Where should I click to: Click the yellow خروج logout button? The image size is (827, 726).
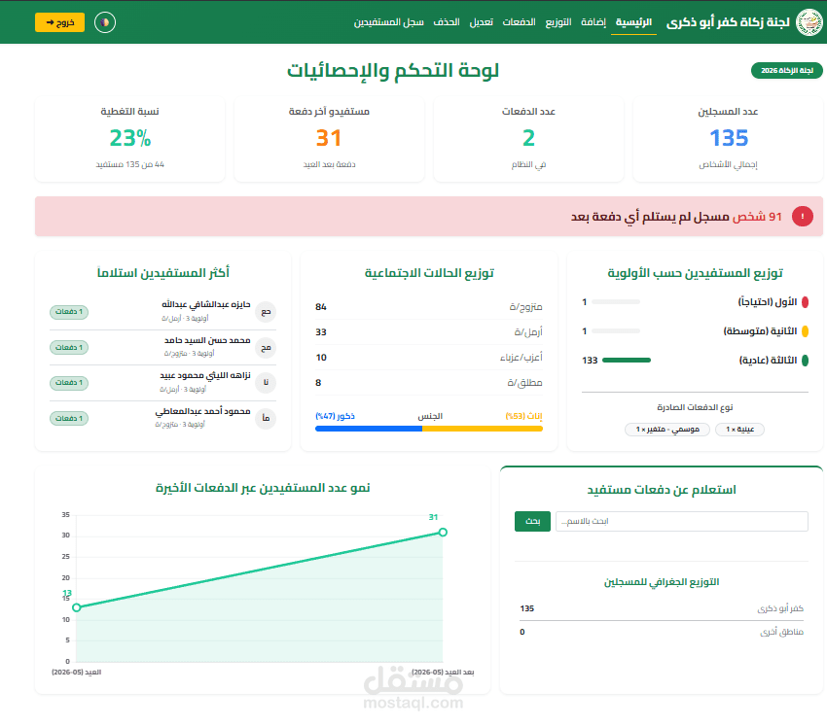click(x=59, y=22)
